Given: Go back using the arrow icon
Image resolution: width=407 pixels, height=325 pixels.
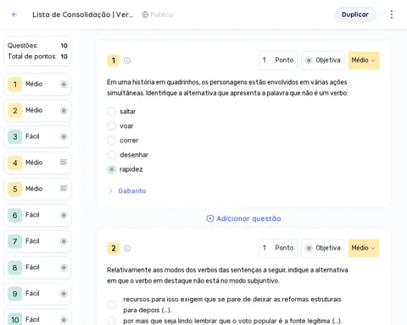Looking at the screenshot, I should click(x=14, y=14).
